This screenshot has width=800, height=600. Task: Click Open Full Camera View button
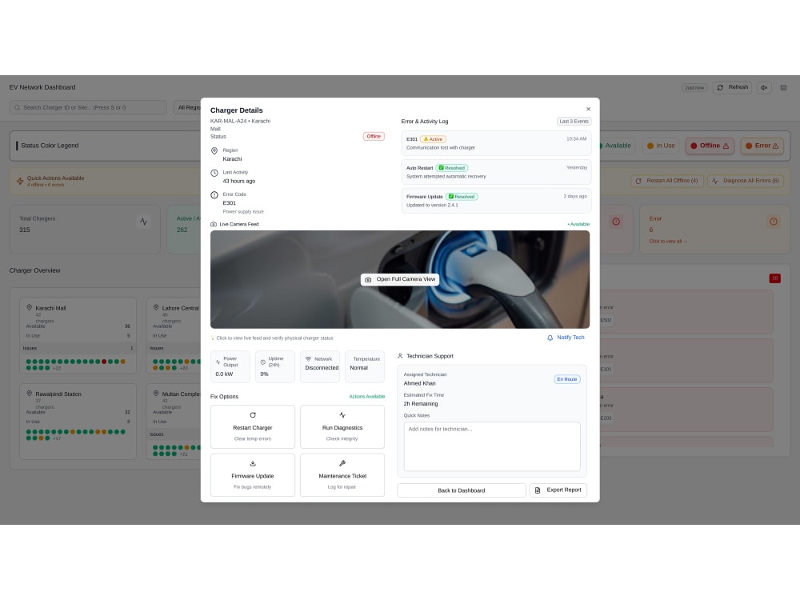coord(400,279)
